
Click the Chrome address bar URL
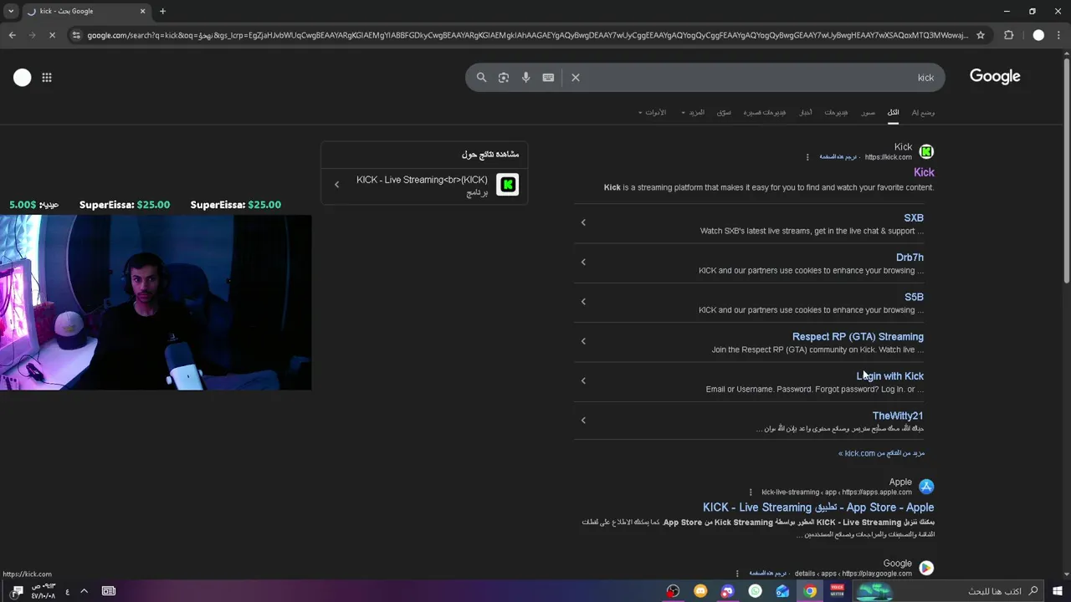coord(527,35)
